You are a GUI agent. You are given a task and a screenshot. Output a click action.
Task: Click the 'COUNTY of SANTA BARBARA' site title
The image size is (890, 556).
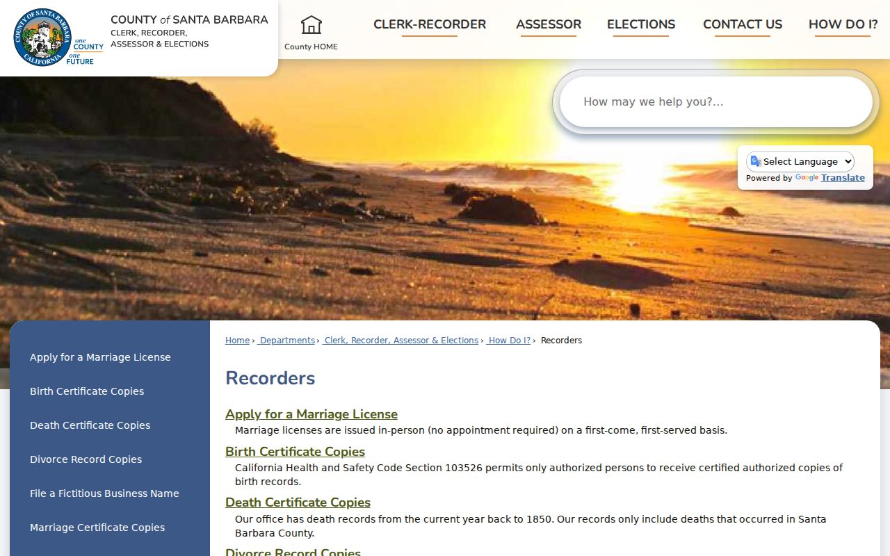point(189,19)
